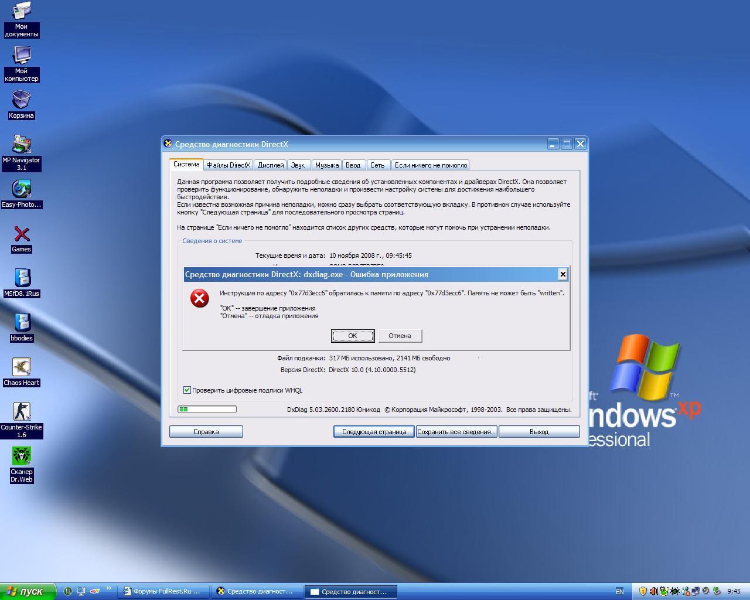Click the show desktop quick launch icon
Viewport: 750px width, 600px height.
coord(81,591)
